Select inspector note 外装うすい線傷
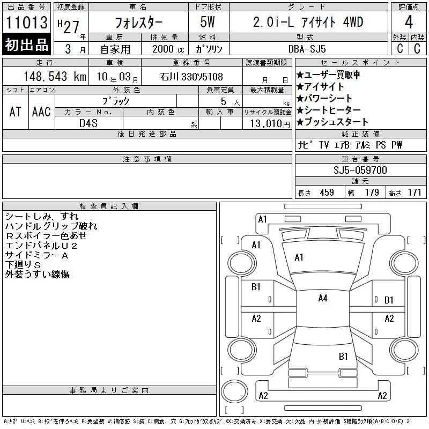Screen dimensions: 429x429 click(37, 274)
